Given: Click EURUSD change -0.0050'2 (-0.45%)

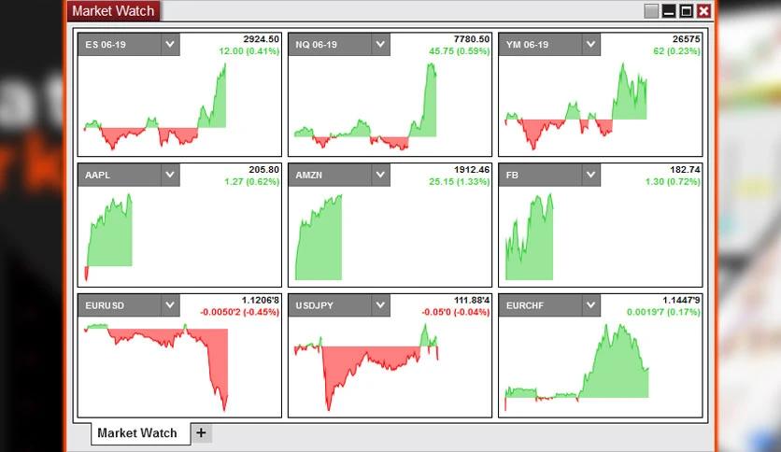Looking at the screenshot, I should pos(239,312).
